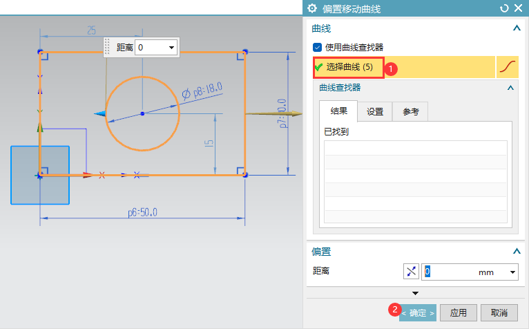Close the 偏置移动曲线 dialog
529x329 pixels.
click(x=517, y=9)
